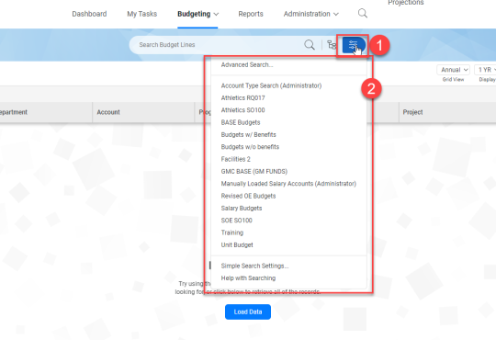
Task: Choose the Salary Budgets saved search
Action: pos(242,208)
